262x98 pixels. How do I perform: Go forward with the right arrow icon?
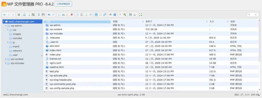pos(9,15)
